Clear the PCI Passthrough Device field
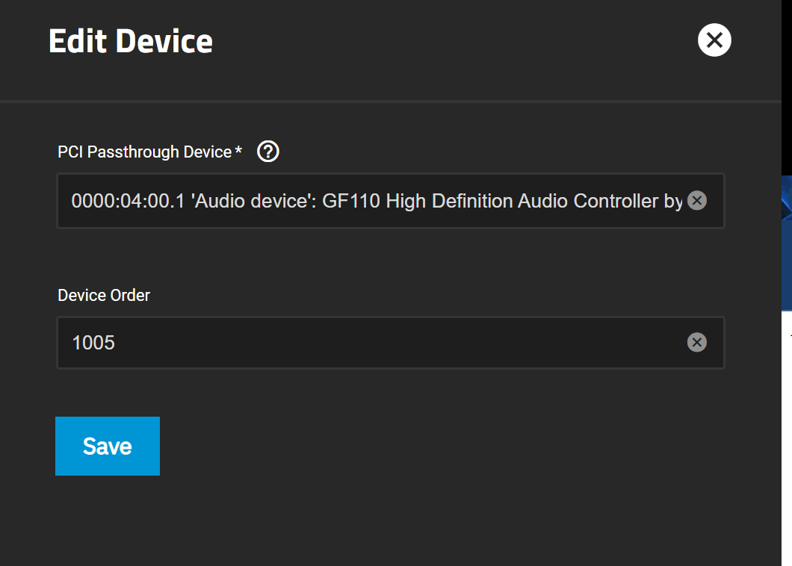This screenshot has height=566, width=792. [x=697, y=200]
